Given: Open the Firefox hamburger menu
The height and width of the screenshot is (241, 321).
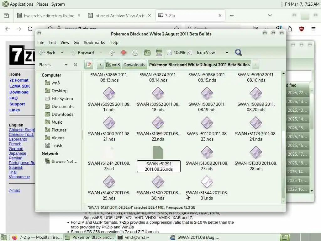Looking at the screenshot, I should pyautogui.click(x=313, y=29).
